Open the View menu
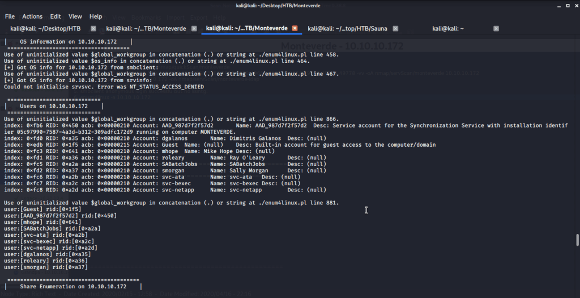Image resolution: width=580 pixels, height=298 pixels. pyautogui.click(x=75, y=16)
